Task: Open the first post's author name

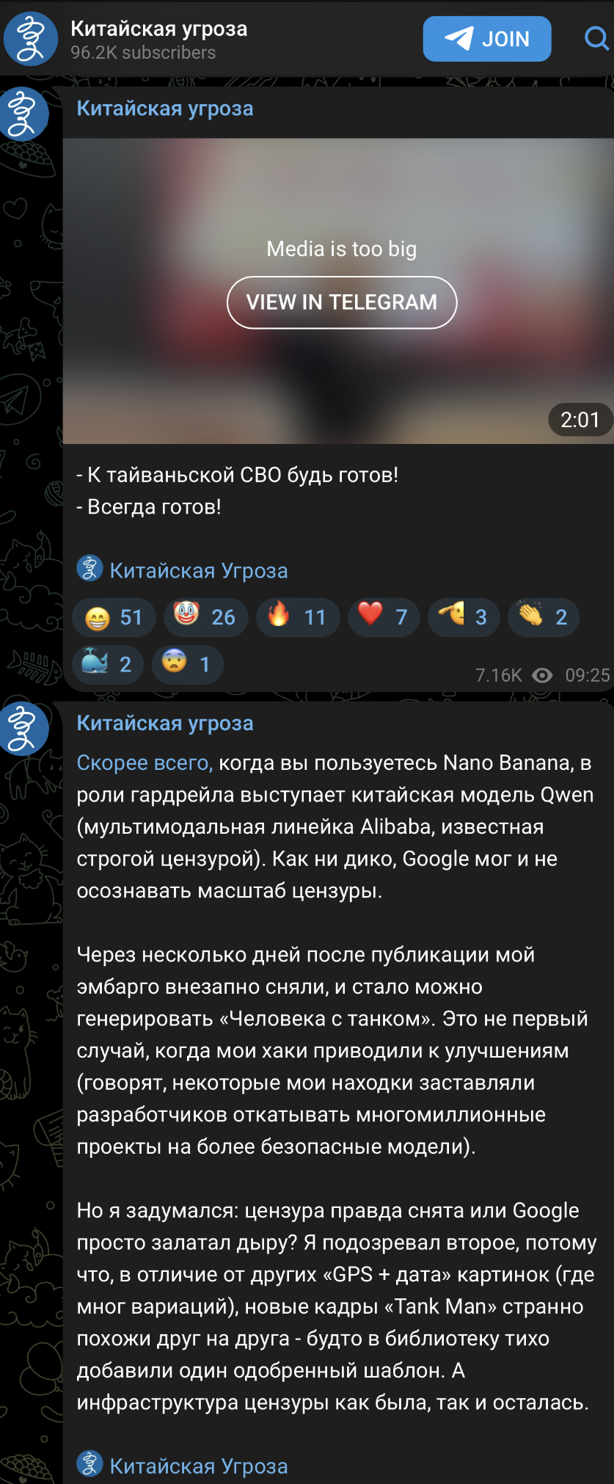Action: (165, 109)
